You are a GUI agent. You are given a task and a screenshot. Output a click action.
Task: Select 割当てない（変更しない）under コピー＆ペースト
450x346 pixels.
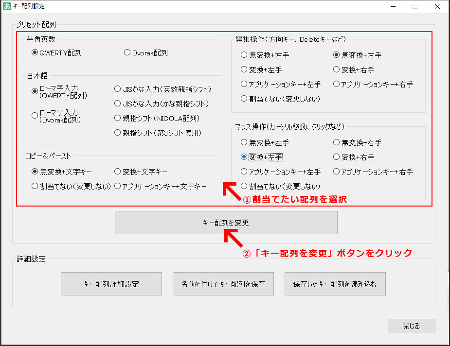pyautogui.click(x=34, y=186)
